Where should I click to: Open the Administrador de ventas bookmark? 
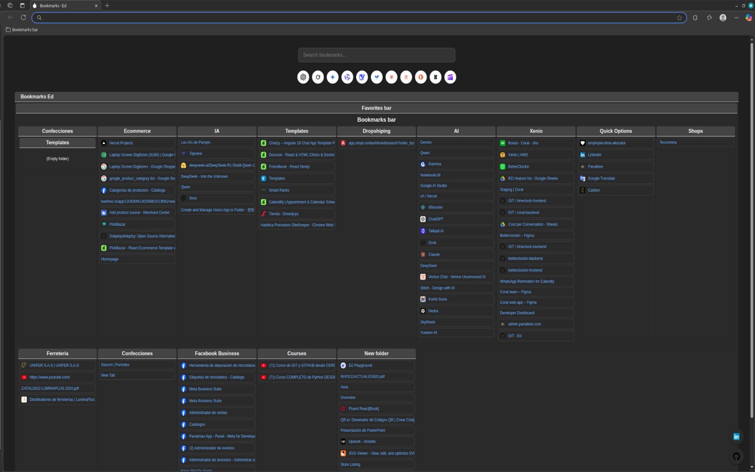tap(217, 412)
